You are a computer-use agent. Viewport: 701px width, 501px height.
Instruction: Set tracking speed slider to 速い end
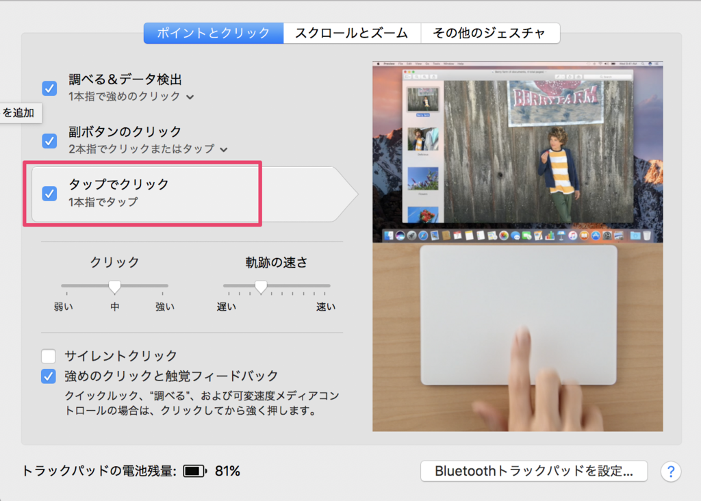click(x=329, y=285)
